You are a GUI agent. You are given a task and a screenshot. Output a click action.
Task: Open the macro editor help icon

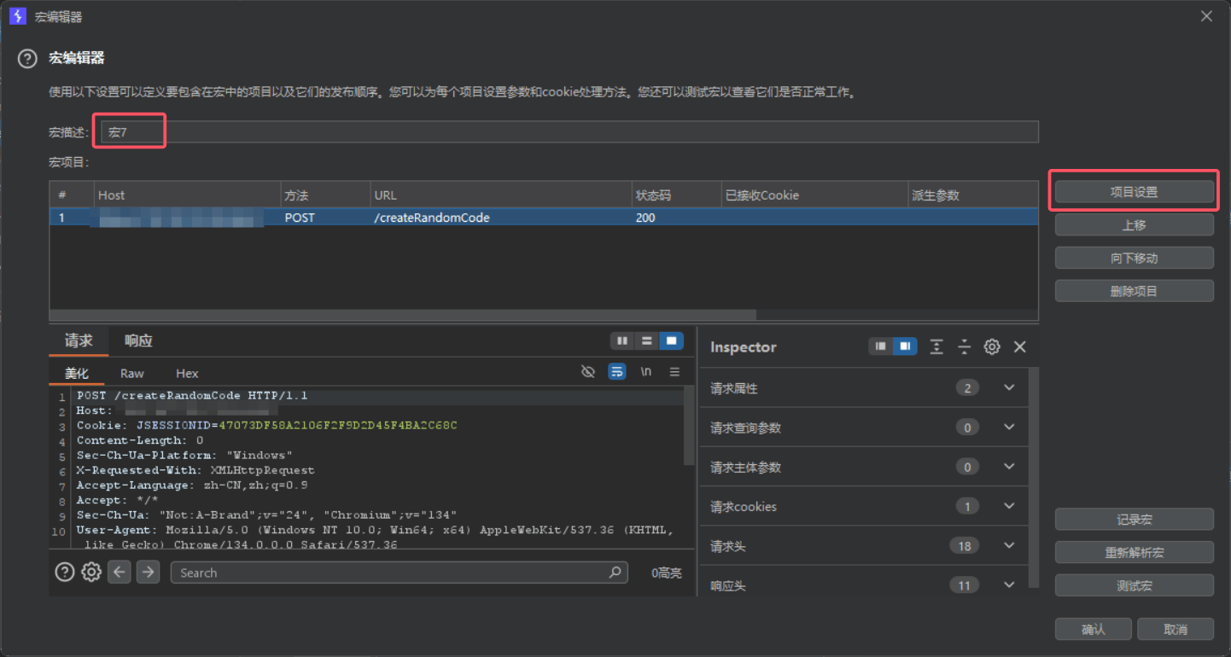[28, 58]
